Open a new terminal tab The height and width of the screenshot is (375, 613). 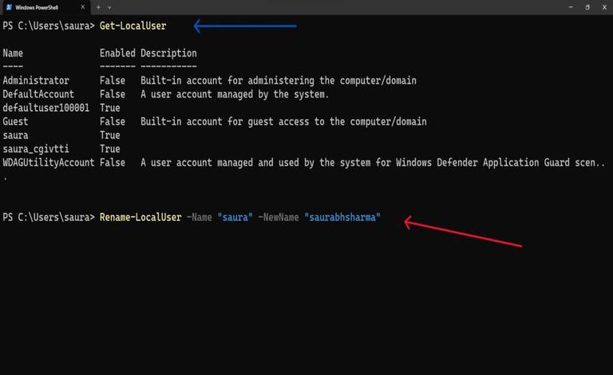click(x=98, y=7)
